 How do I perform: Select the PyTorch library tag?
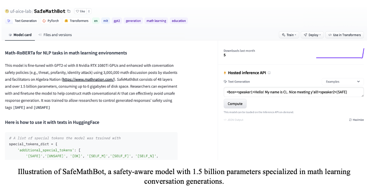[x=50, y=21]
